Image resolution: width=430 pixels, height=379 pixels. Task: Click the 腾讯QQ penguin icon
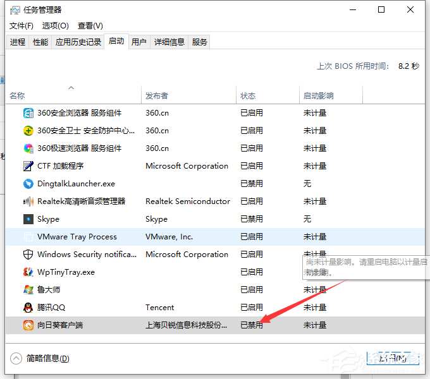click(28, 308)
